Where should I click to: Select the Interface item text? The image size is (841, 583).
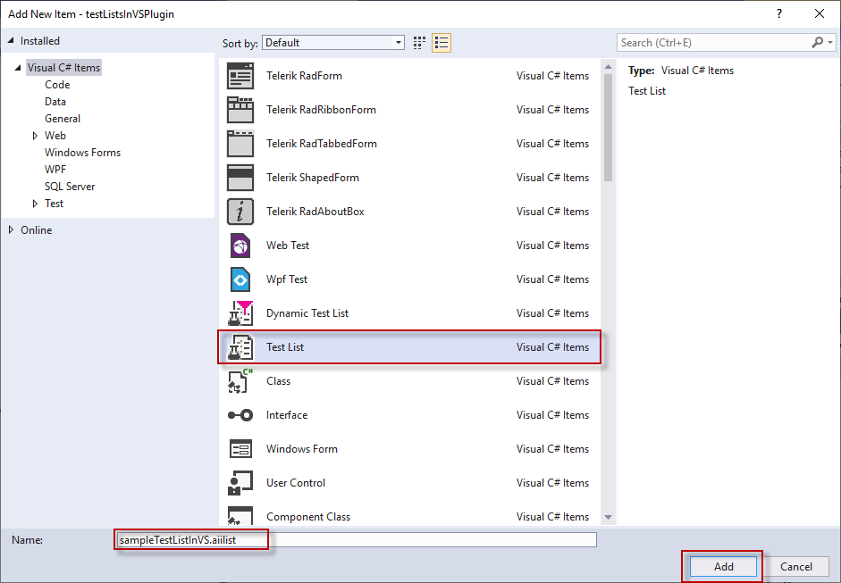click(287, 415)
